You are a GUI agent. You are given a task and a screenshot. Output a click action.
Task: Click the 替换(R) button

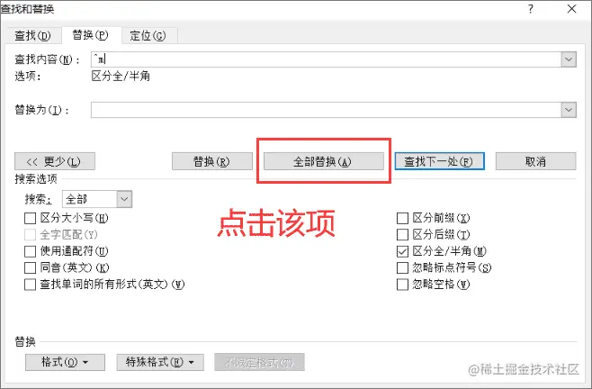pyautogui.click(x=211, y=161)
